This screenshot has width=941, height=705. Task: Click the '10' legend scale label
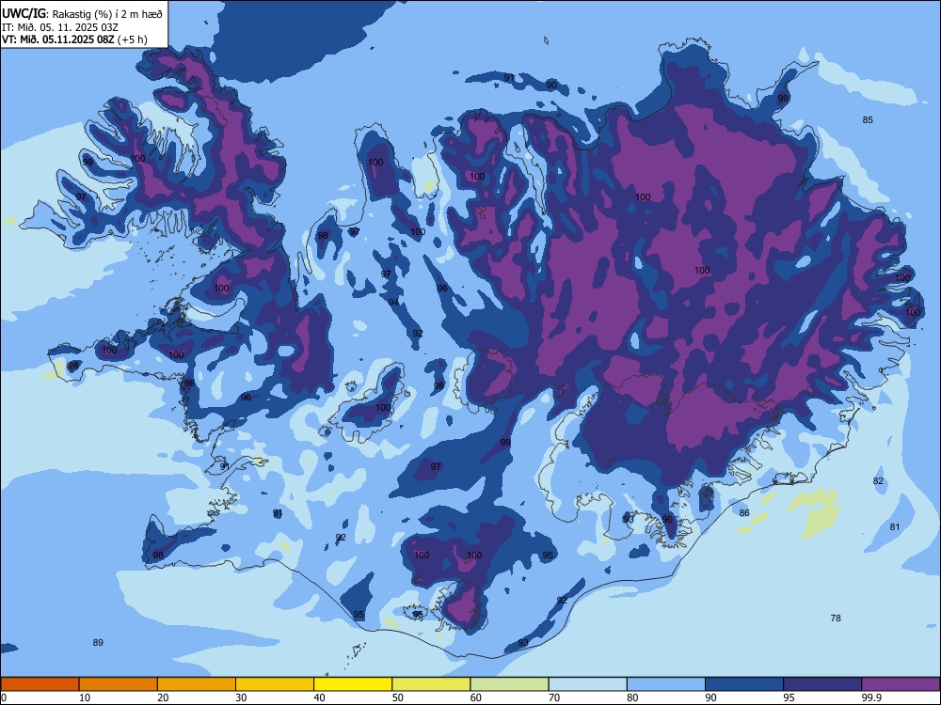pyautogui.click(x=85, y=697)
